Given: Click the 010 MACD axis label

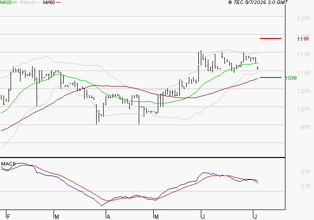Looking at the screenshot, I should (x=305, y=186).
